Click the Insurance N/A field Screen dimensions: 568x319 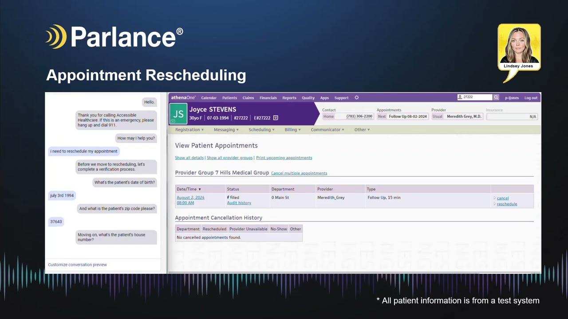(512, 117)
